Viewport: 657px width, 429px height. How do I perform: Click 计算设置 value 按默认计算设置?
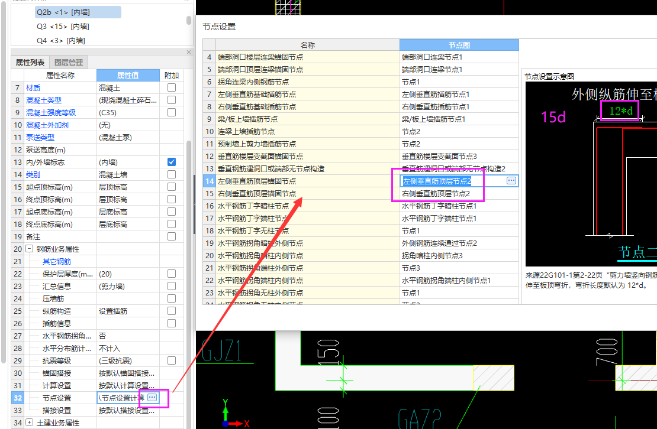coord(128,385)
